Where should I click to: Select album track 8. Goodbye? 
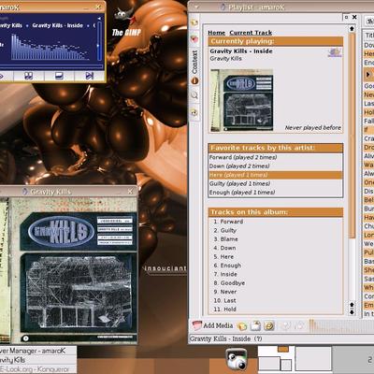coord(229,282)
